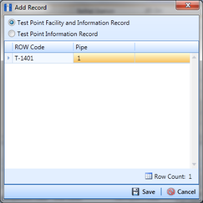The height and width of the screenshot is (203, 203).
Task: Sort by ROW Code column header
Action: pos(43,47)
